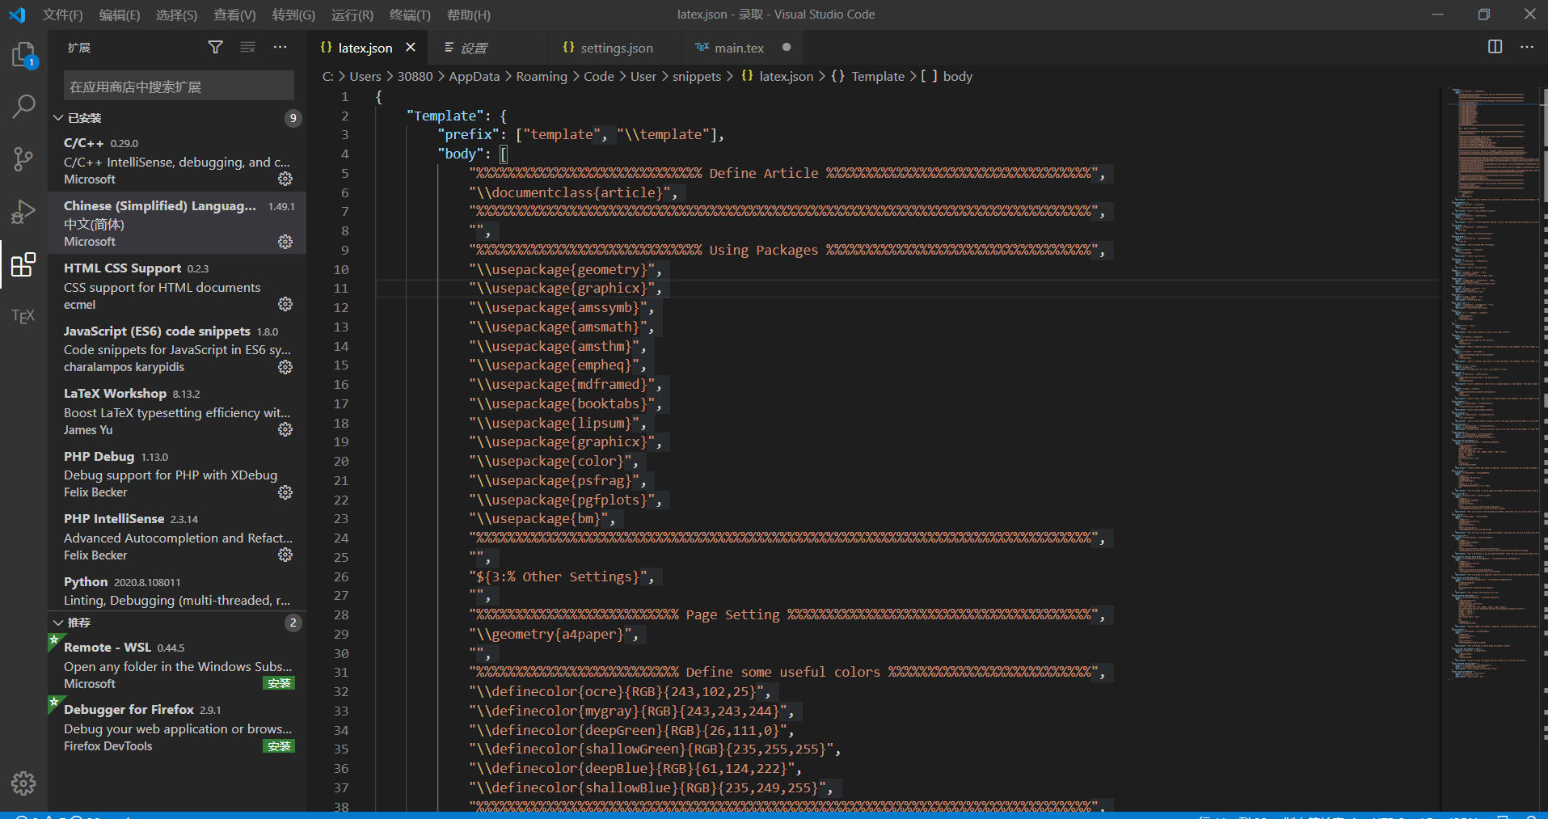Open the Manage gear in activity bar

pyautogui.click(x=23, y=783)
